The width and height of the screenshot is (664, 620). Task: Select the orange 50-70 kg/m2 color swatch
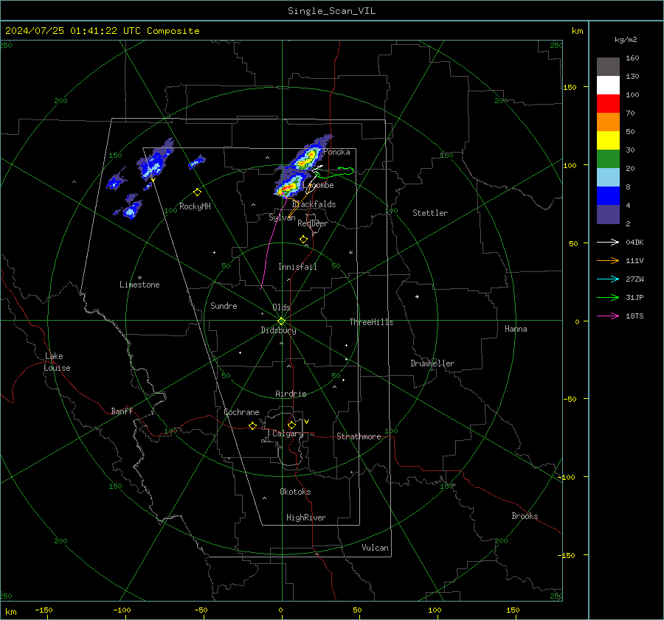click(608, 122)
